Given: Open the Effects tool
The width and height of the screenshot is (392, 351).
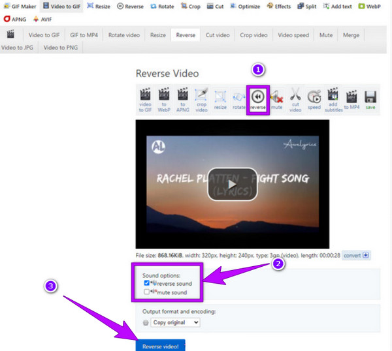Looking at the screenshot, I should click(279, 7).
